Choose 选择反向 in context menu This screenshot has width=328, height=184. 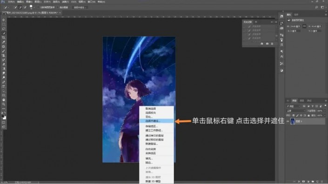coord(156,113)
